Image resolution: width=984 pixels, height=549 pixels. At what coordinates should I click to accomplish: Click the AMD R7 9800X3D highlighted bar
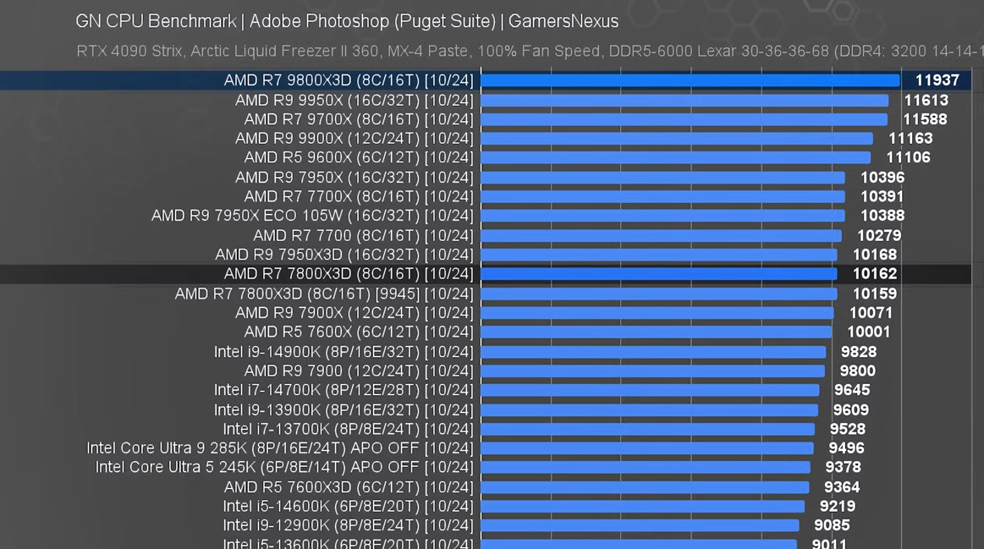coord(690,80)
